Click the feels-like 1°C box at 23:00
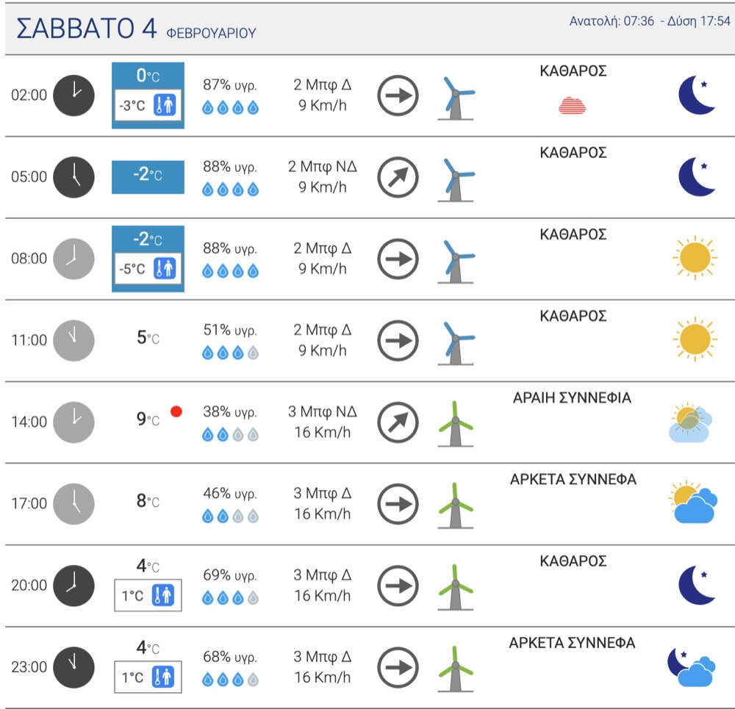Viewport: 735px width, 709px height. [148, 677]
